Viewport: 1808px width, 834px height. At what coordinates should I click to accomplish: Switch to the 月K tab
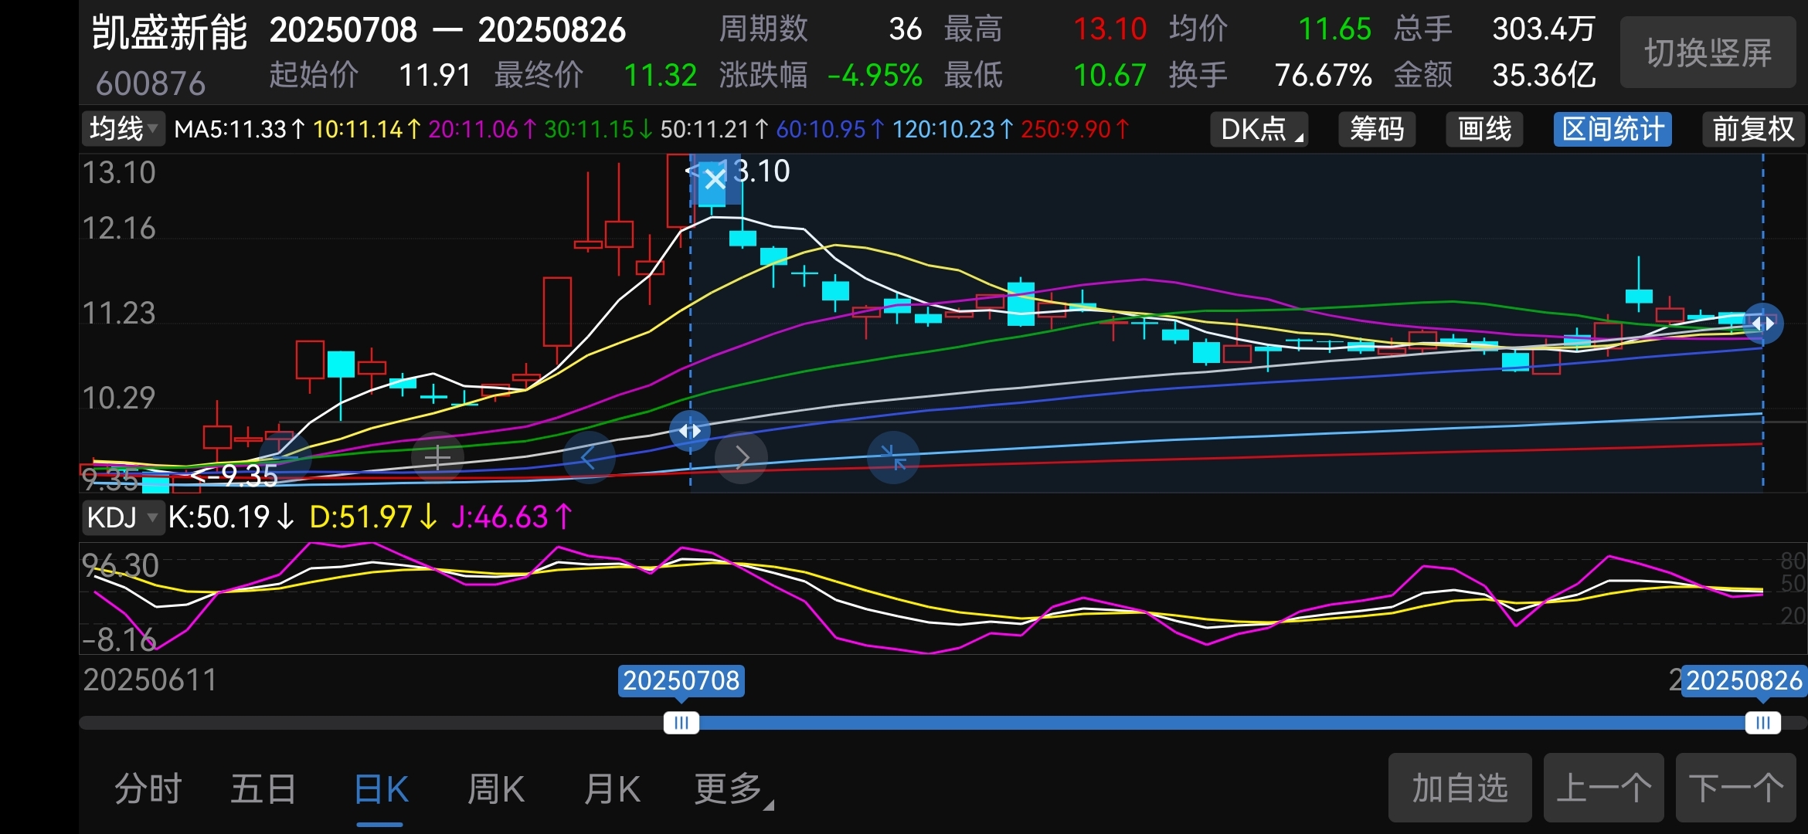pos(611,789)
